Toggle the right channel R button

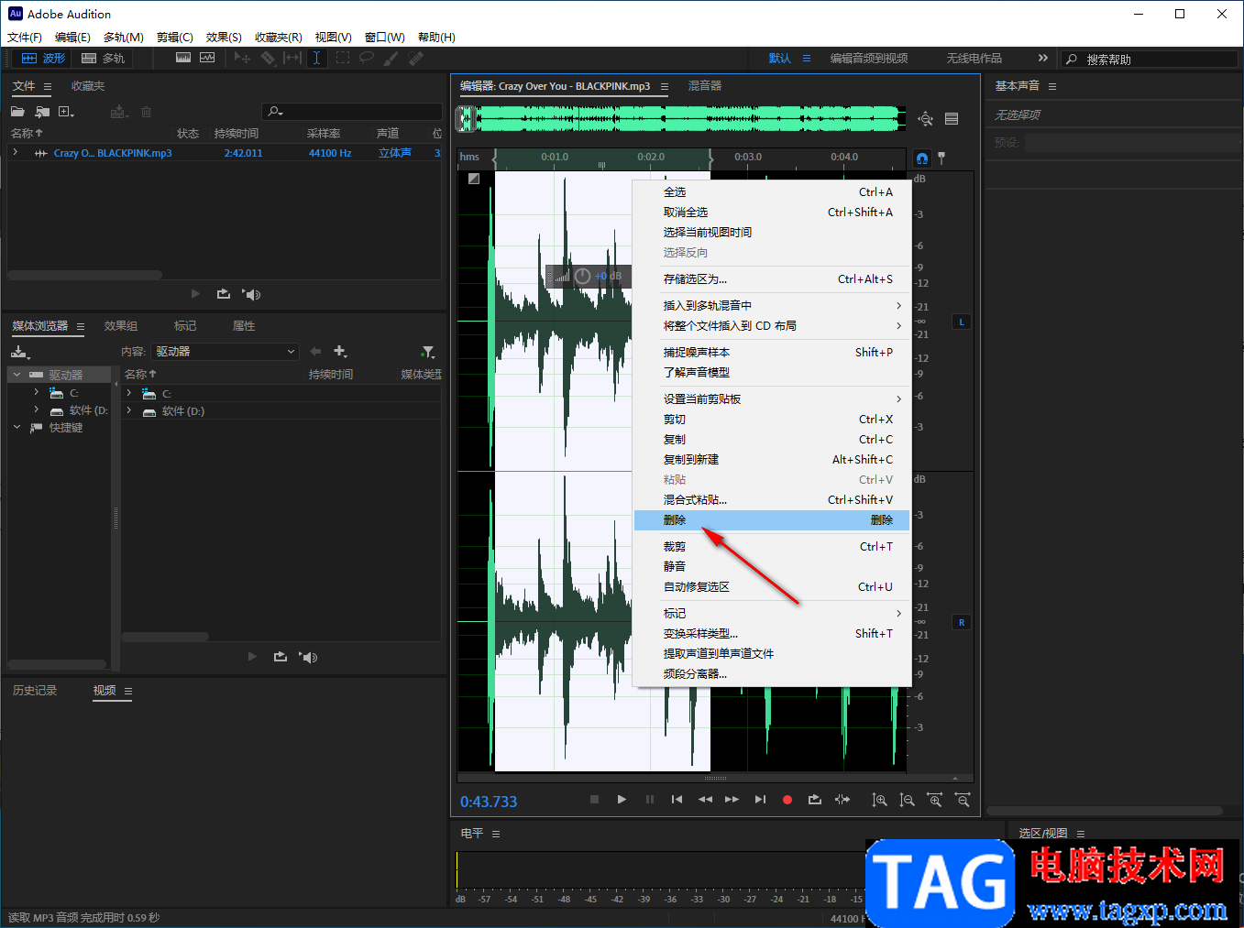[x=961, y=622]
